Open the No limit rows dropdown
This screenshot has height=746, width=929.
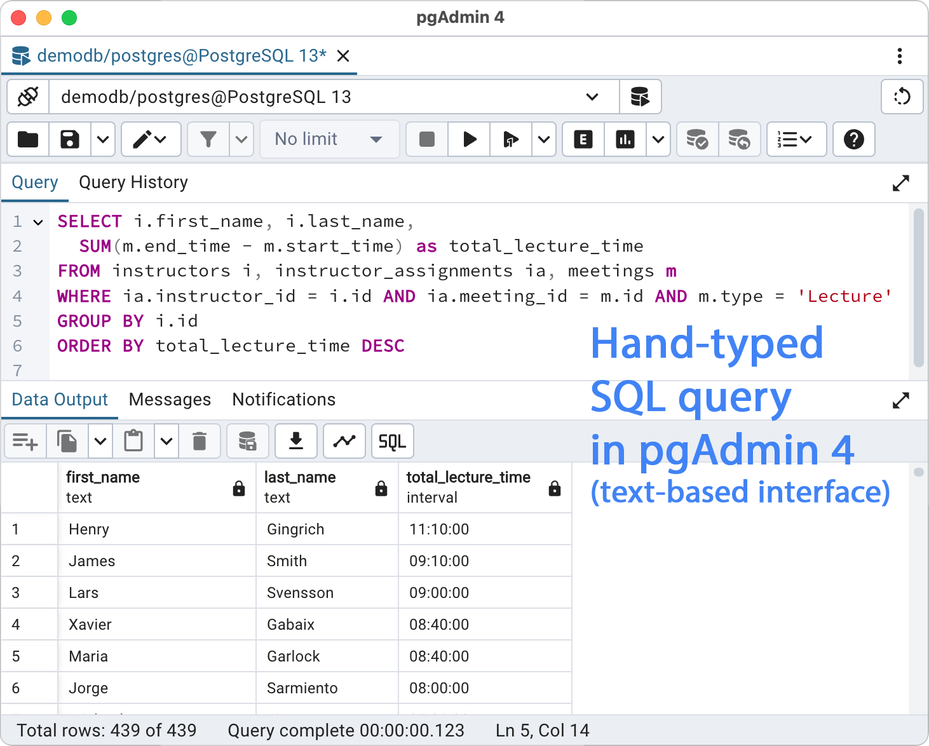tap(329, 139)
